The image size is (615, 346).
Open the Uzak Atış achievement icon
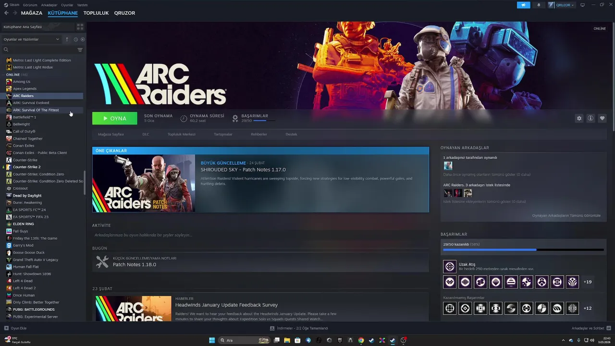(450, 266)
